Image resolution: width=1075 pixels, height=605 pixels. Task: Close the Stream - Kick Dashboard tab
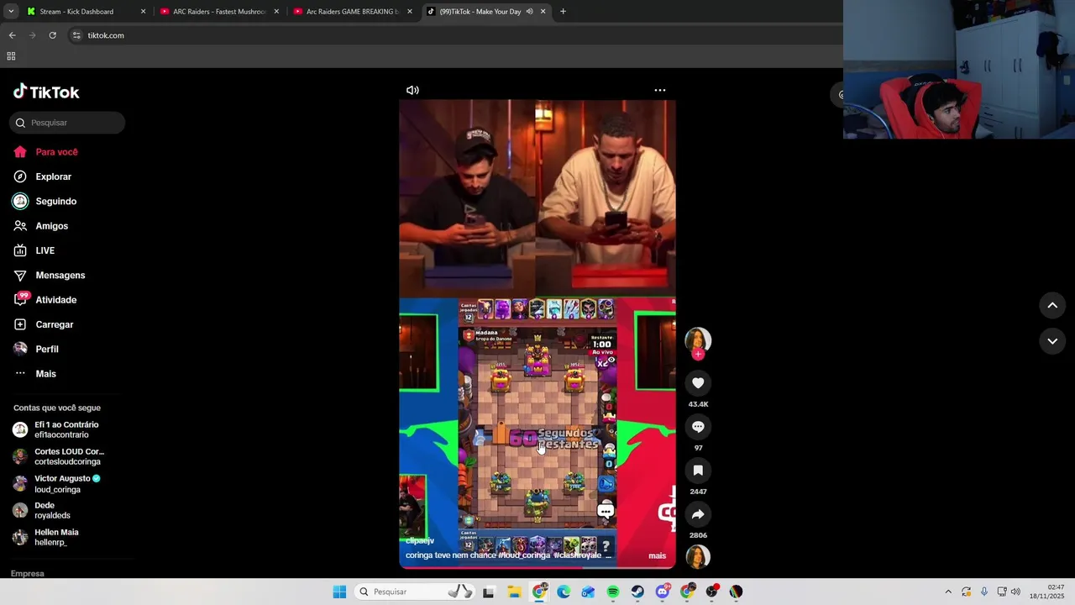pyautogui.click(x=143, y=12)
